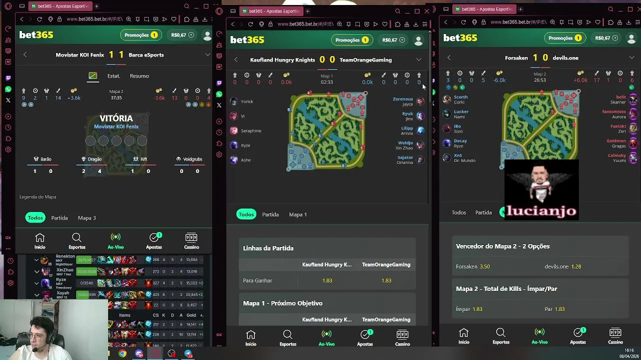641x360 pixels.
Task: Go back from Forsaken vs devils.one match
Action: [x=449, y=58]
